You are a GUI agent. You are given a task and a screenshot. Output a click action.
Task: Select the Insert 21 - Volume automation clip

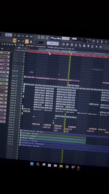pyautogui.click(x=53, y=138)
